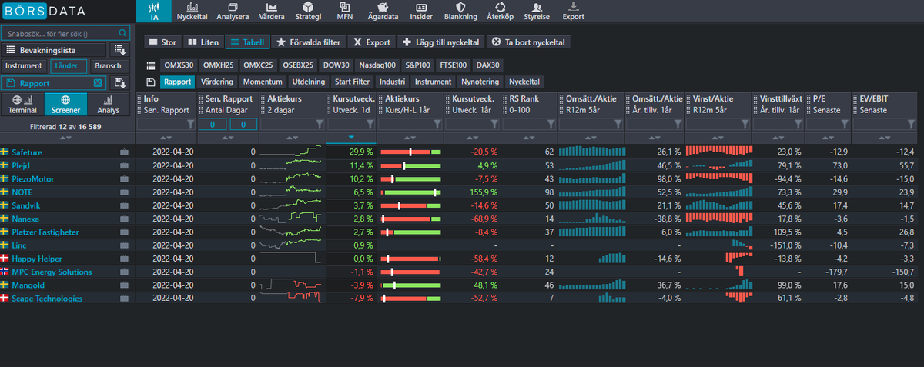Clear the Rapport selection with X icon
Screen dimensions: 924x367
tap(98, 83)
